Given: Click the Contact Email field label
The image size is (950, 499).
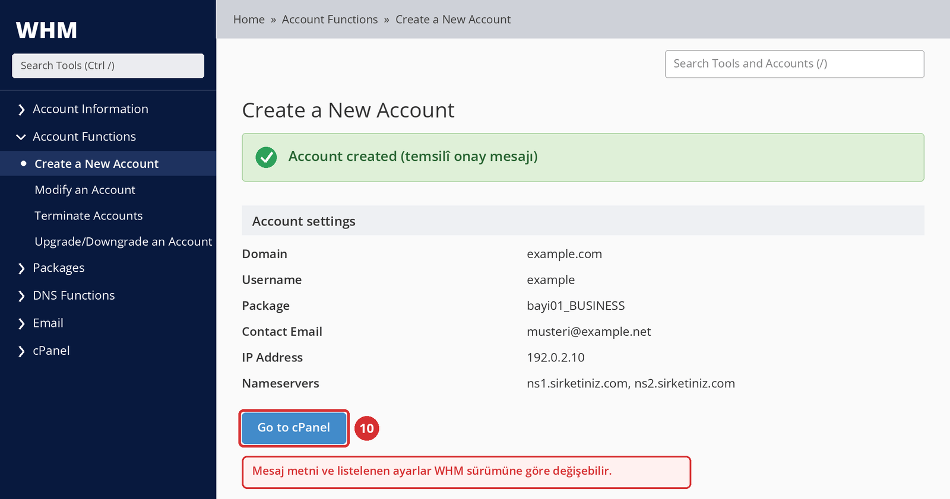Looking at the screenshot, I should tap(282, 332).
